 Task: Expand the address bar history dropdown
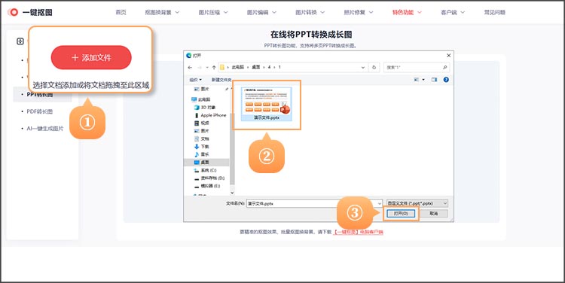pyautogui.click(x=363, y=67)
